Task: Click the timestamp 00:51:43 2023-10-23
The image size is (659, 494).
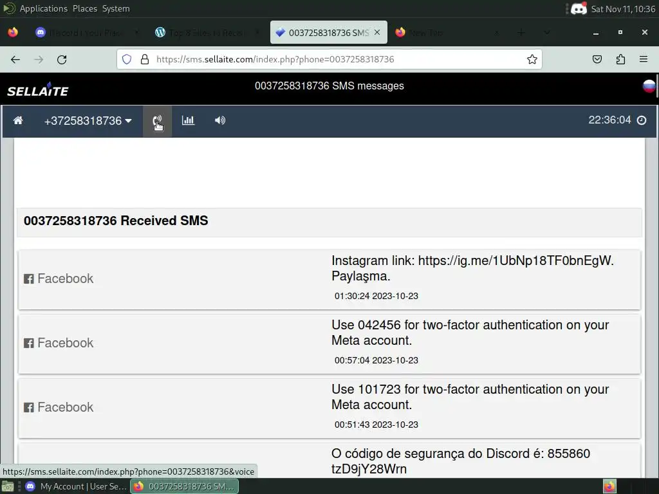Action: (x=376, y=425)
